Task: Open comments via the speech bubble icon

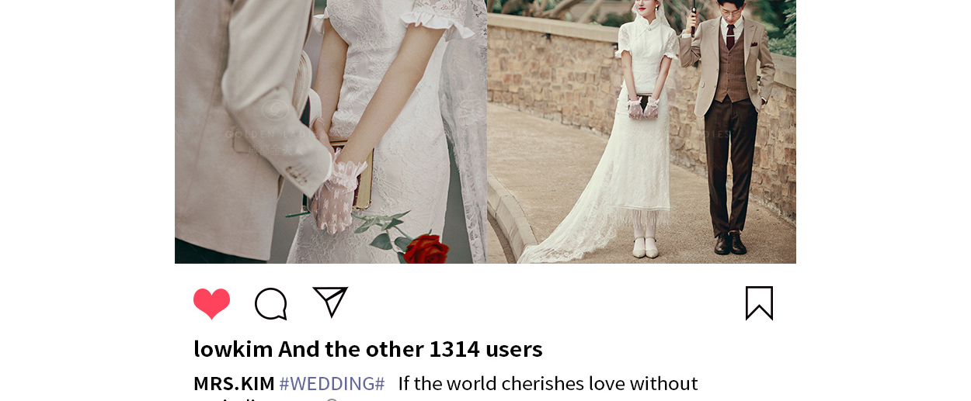Action: point(271,303)
